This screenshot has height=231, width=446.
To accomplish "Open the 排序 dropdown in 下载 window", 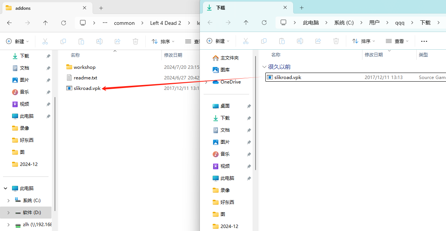I will coord(361,41).
